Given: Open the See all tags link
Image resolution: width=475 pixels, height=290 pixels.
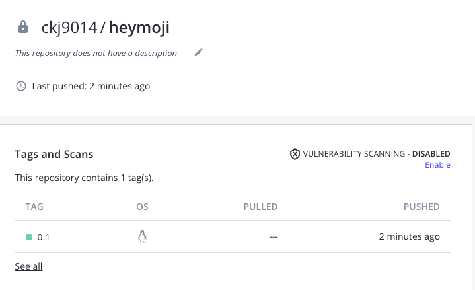Looking at the screenshot, I should [x=28, y=266].
